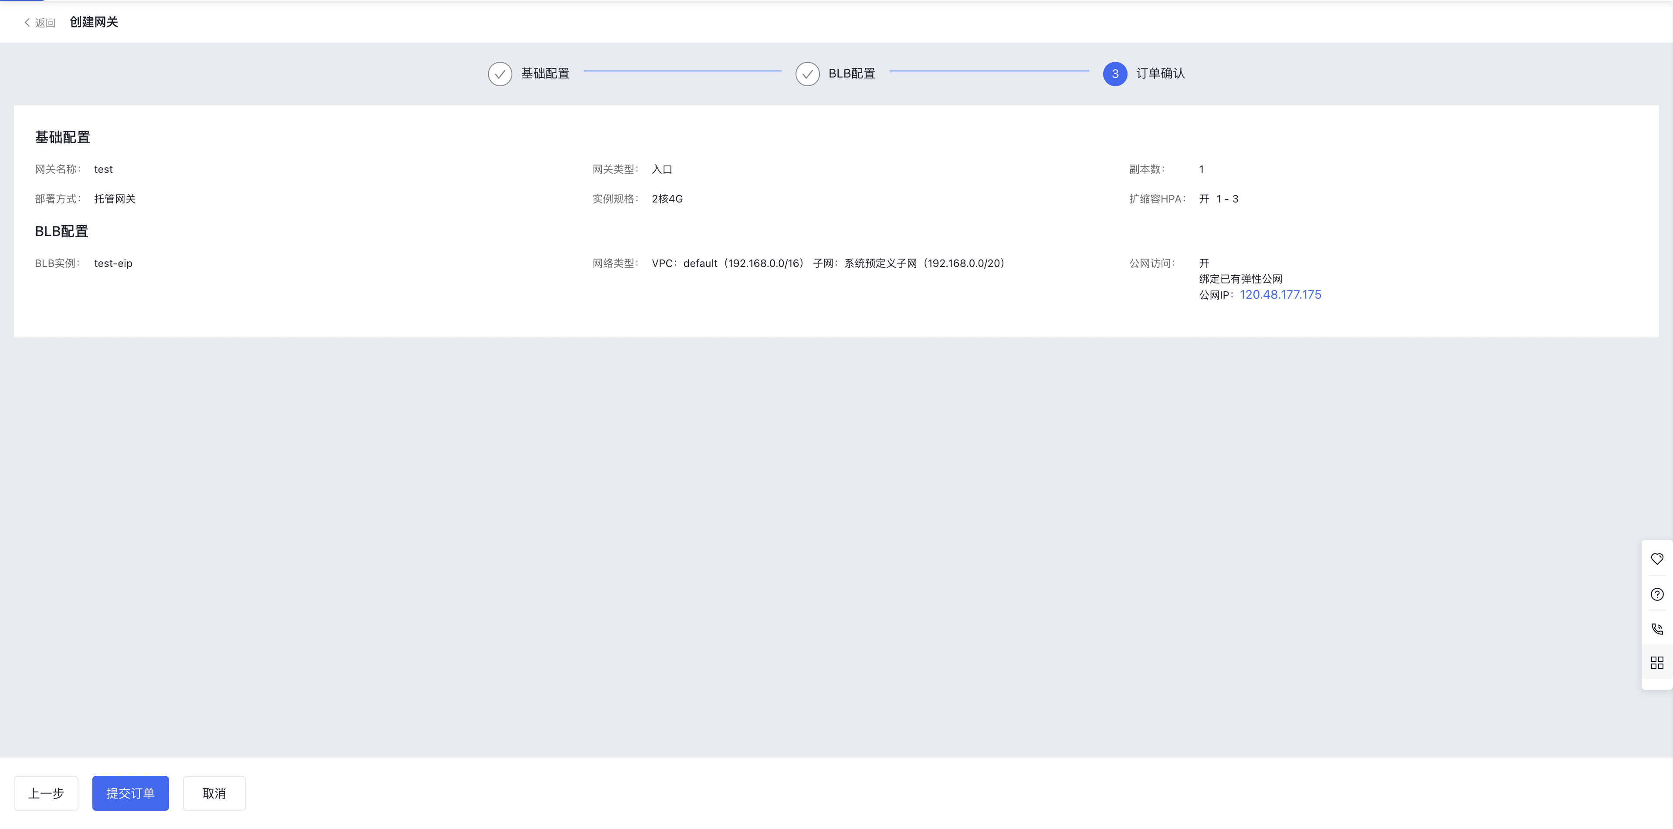Open the question-mark help icon
Image resolution: width=1673 pixels, height=829 pixels.
coord(1657,594)
